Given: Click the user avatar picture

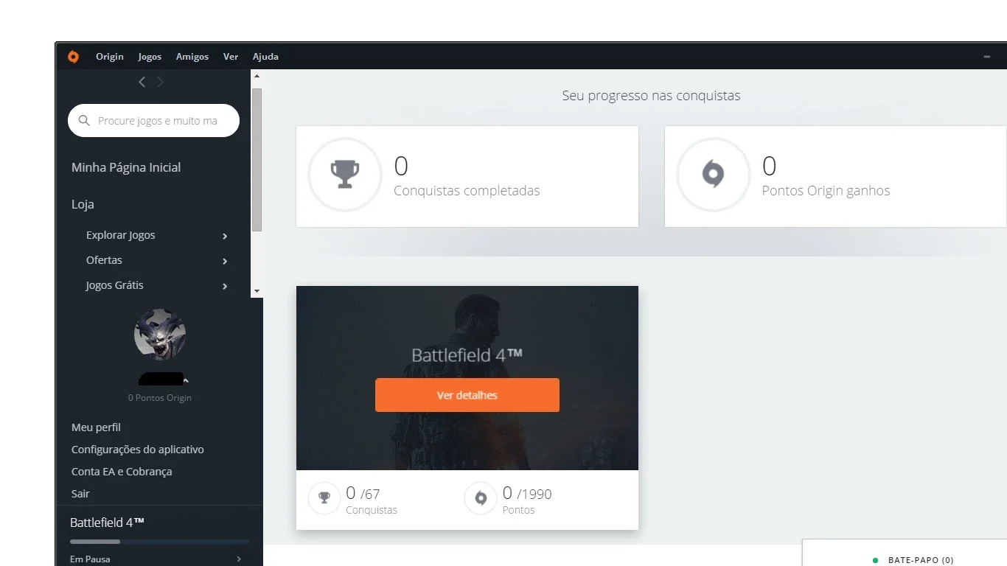Looking at the screenshot, I should point(160,334).
